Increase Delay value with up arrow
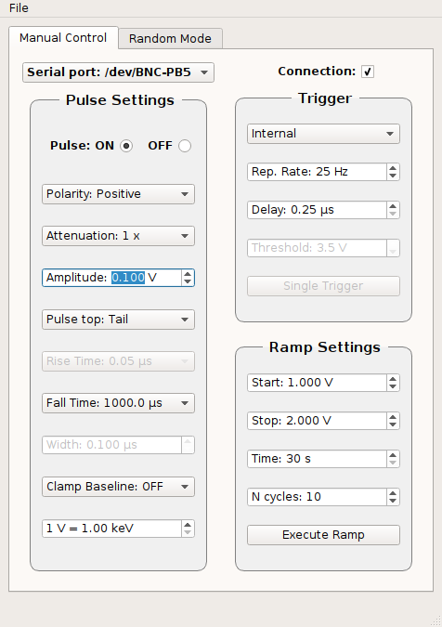442x627 pixels. tap(393, 205)
